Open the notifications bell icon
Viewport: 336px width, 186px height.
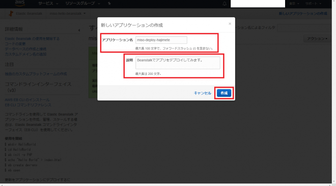tap(225, 4)
